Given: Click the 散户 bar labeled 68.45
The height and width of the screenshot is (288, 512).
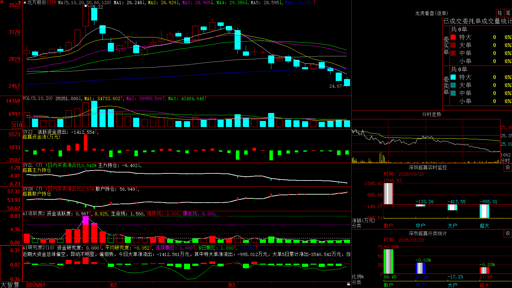Looking at the screenshot, I should tap(388, 261).
